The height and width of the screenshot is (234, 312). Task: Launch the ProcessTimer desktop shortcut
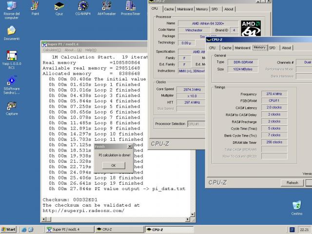pos(131,8)
